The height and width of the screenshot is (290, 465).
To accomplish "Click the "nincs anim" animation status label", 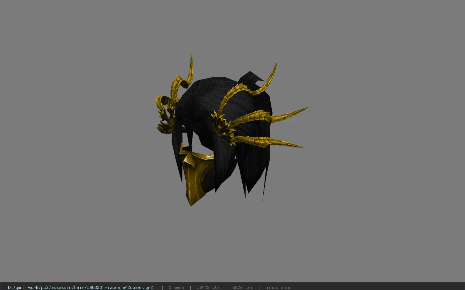I will click(x=278, y=287).
